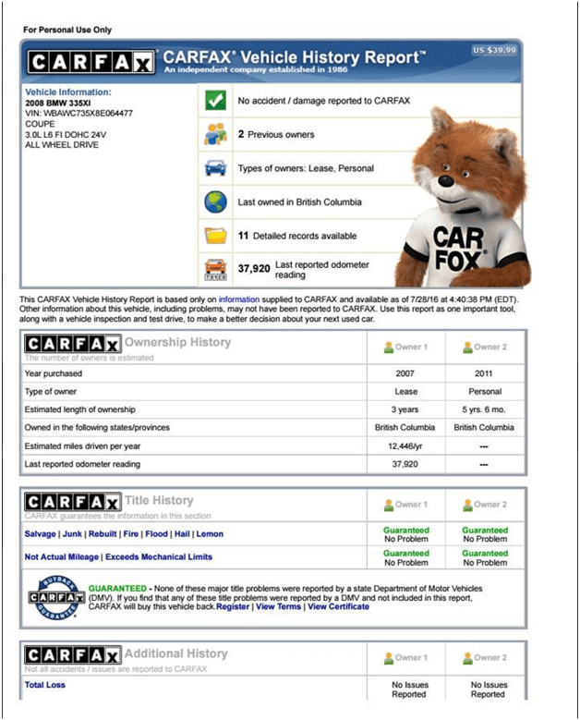Click the View Certificate link
The height and width of the screenshot is (720, 580).
(x=339, y=606)
